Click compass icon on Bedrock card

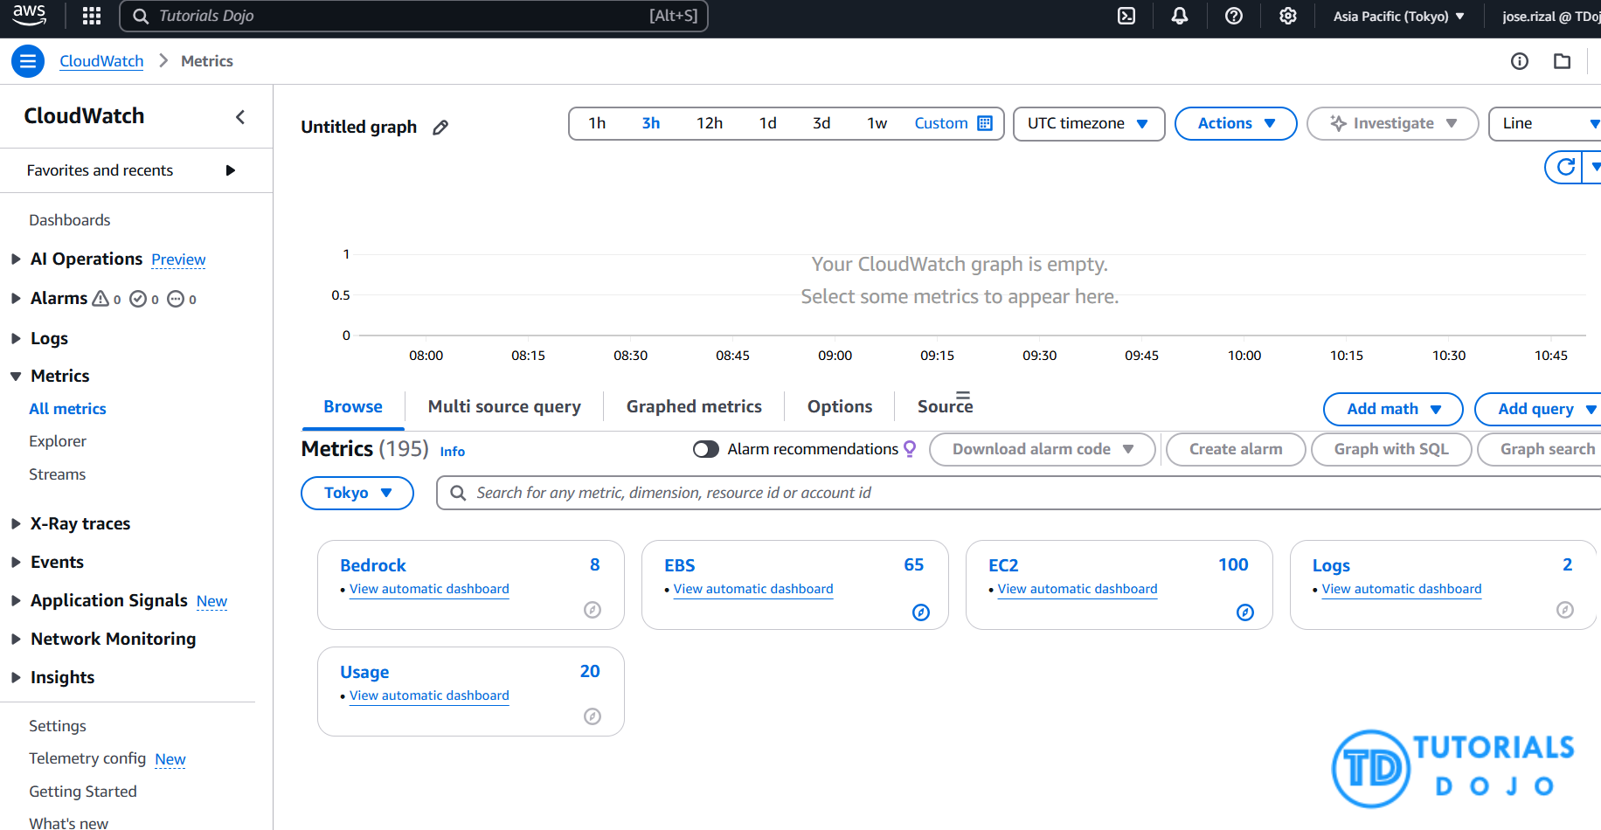(x=593, y=610)
